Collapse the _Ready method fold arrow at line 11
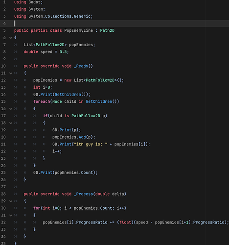The width and height of the screenshot is (229, 245). (11, 73)
